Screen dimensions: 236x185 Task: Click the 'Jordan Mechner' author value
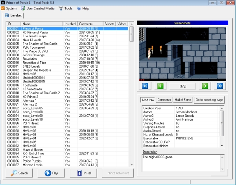point(186,112)
